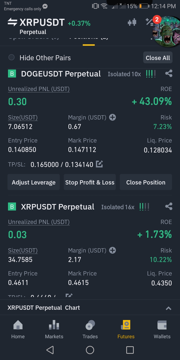Open the Trades tab

click(x=90, y=329)
